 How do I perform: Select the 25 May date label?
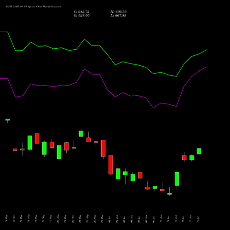point(80,219)
